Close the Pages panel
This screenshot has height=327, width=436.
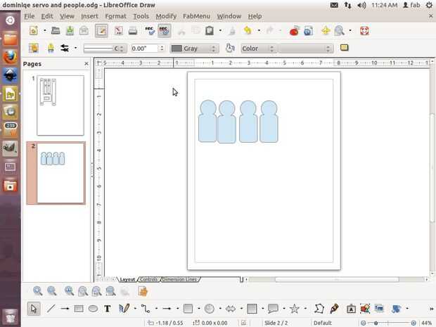tap(86, 64)
